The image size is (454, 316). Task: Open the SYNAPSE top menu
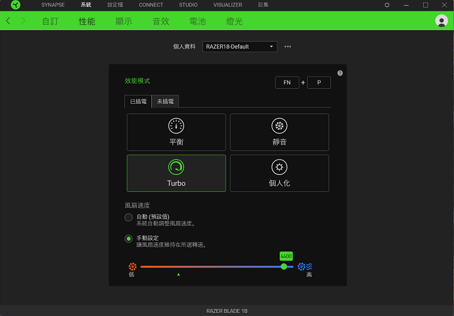[x=53, y=5]
